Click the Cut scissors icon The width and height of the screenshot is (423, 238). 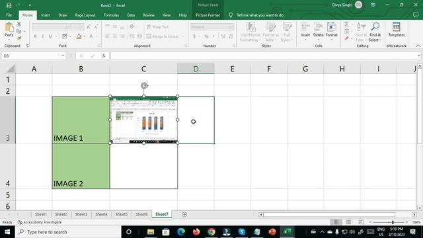(x=19, y=24)
